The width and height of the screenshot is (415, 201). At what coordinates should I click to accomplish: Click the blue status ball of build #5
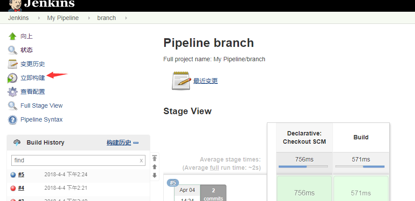point(13,175)
